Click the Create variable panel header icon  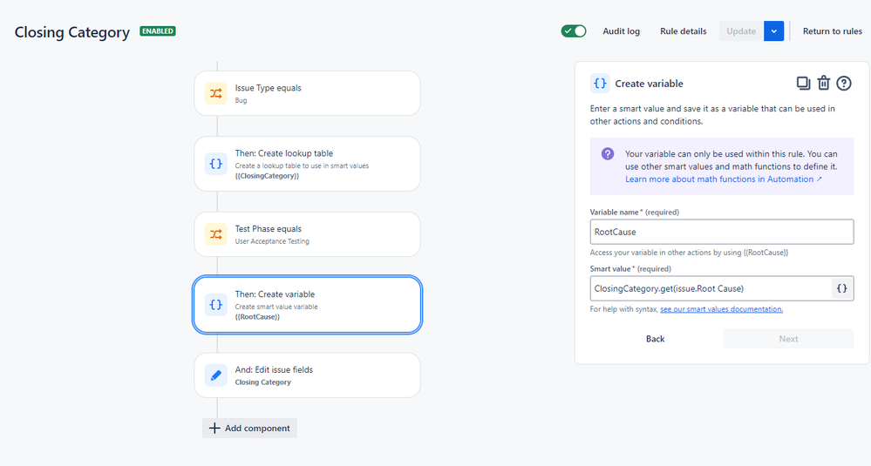click(600, 84)
